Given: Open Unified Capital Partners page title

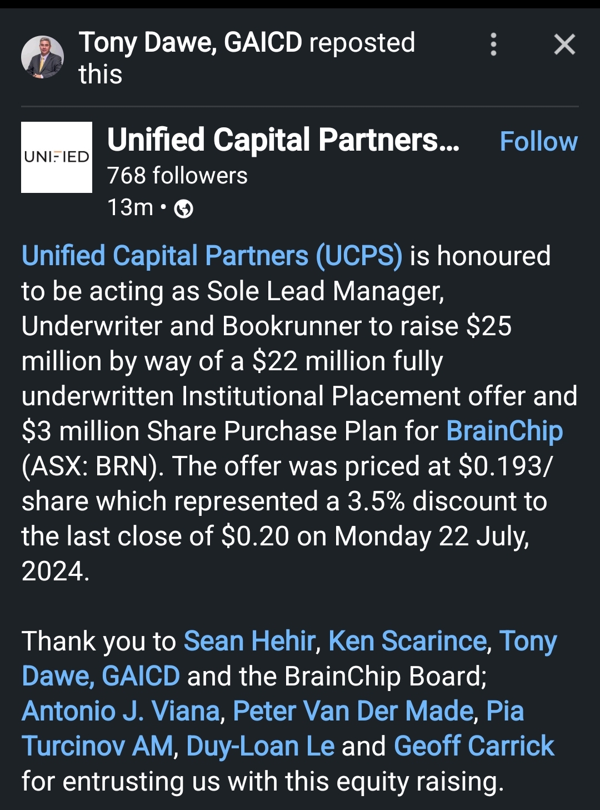Looking at the screenshot, I should 283,140.
